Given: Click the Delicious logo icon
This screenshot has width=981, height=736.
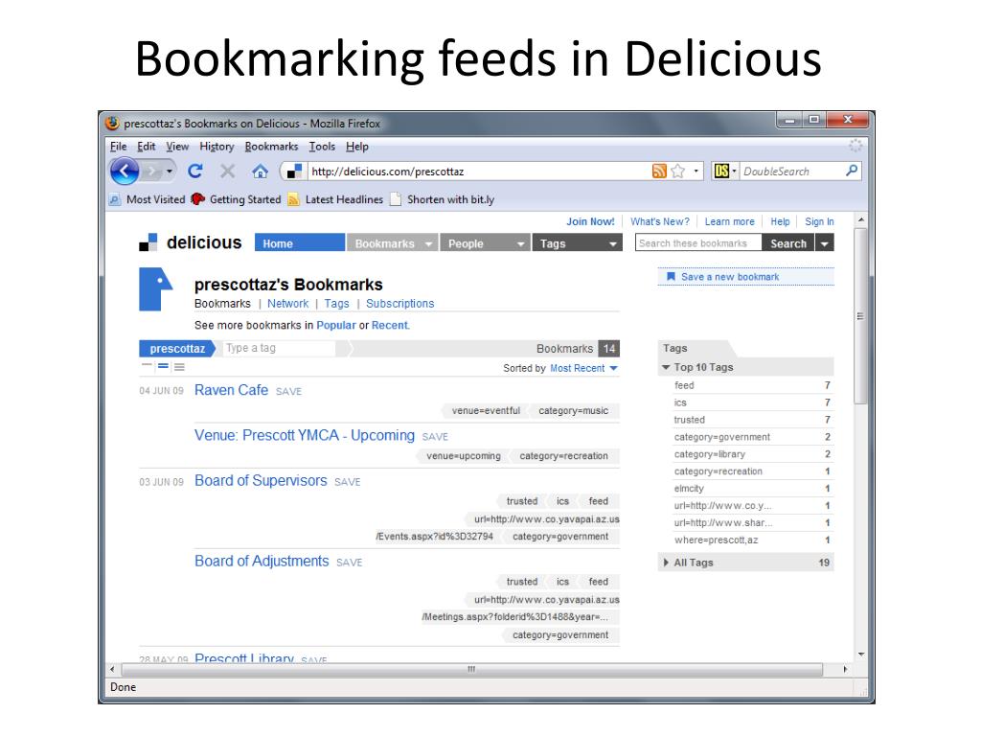Looking at the screenshot, I should [x=148, y=242].
